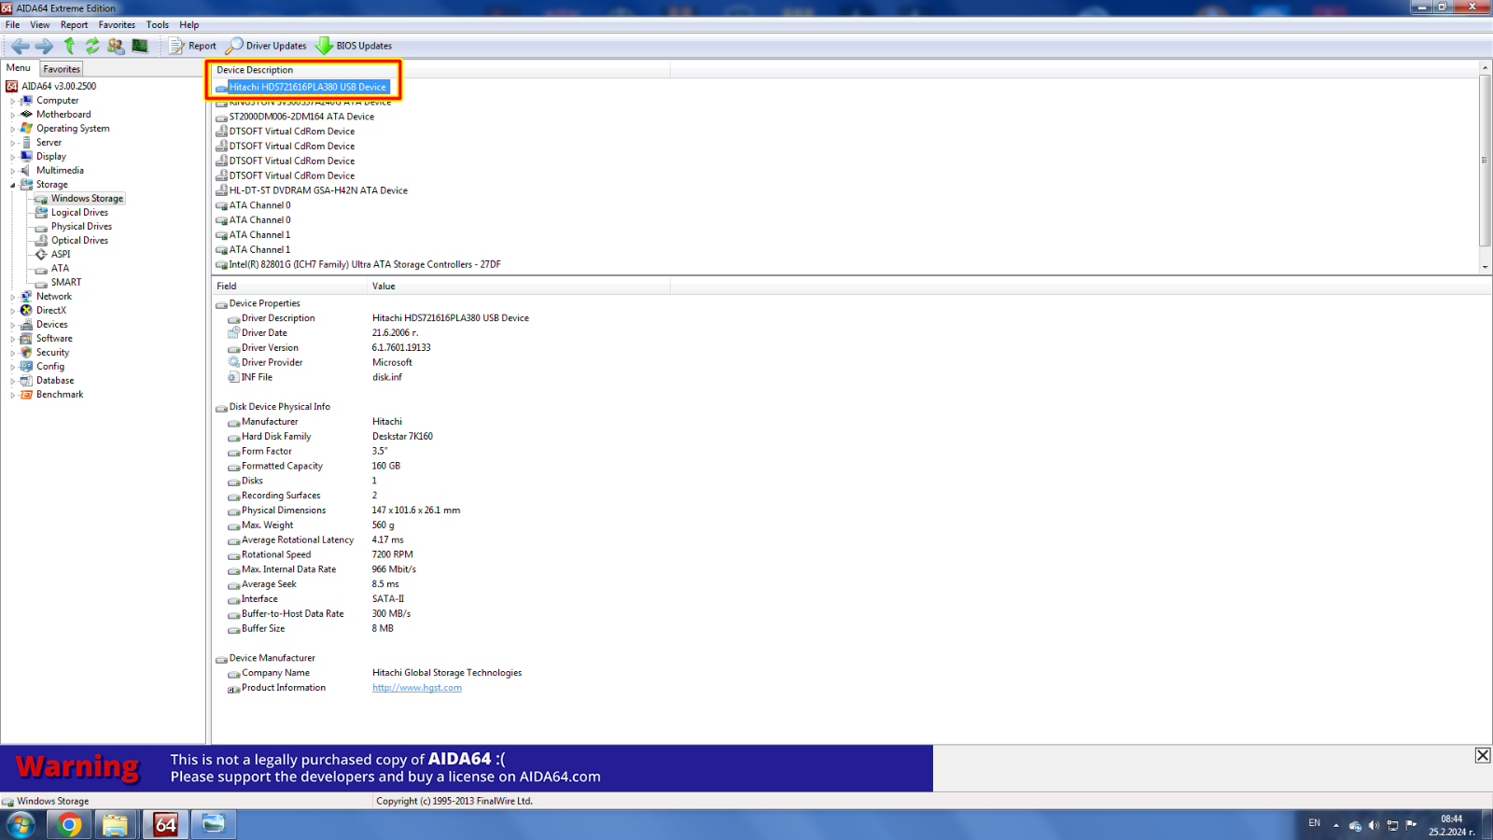The image size is (1493, 840).
Task: Expand the Motherboard tree node
Action: coord(13,115)
